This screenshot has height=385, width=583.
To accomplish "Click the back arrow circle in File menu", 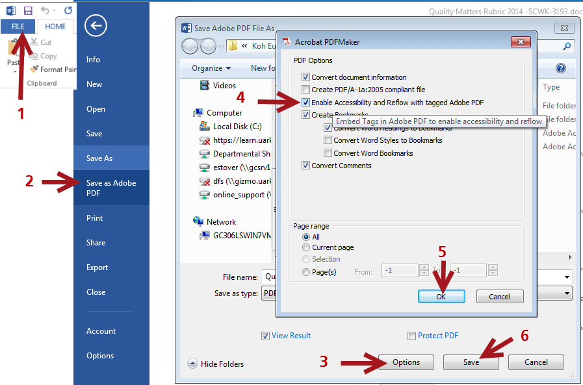I will point(96,25).
